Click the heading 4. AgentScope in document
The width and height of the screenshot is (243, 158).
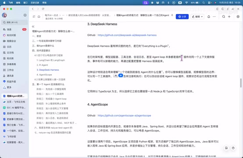pos(97,104)
